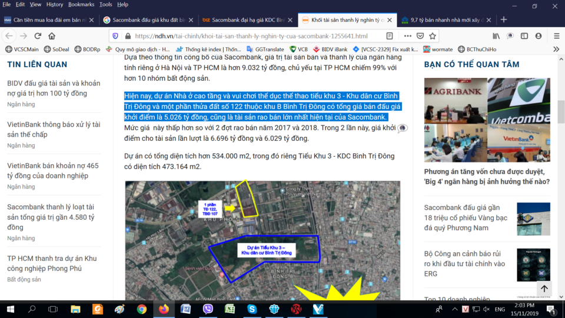Go to the Firefox home page
This screenshot has height=318, width=565.
tap(52, 36)
